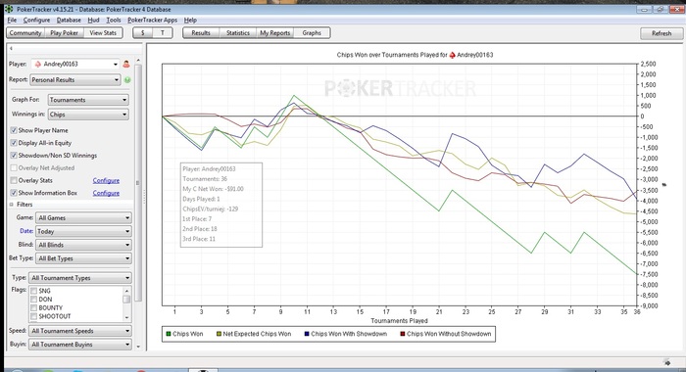Check the SHOOTOUT flag checkbox
This screenshot has height=372, width=686.
coord(33,316)
